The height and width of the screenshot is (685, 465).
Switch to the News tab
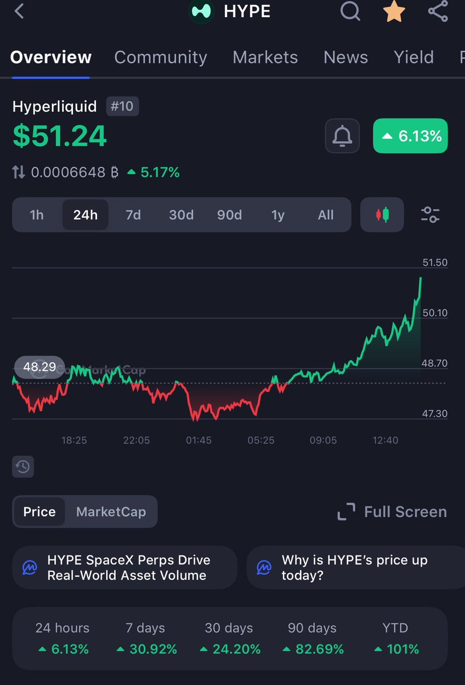point(346,57)
